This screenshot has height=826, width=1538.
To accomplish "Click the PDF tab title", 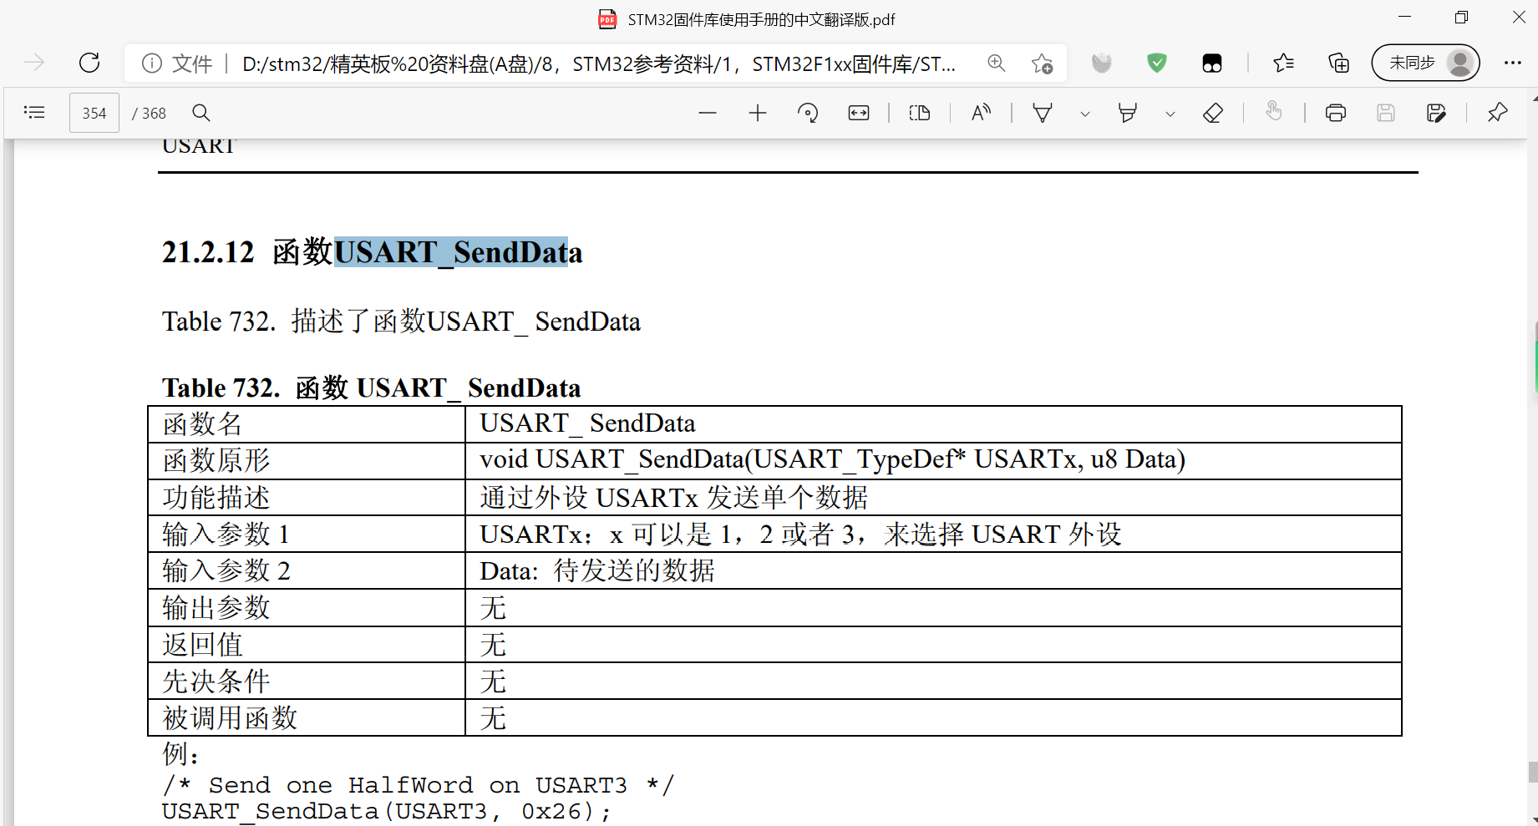I will [x=761, y=19].
